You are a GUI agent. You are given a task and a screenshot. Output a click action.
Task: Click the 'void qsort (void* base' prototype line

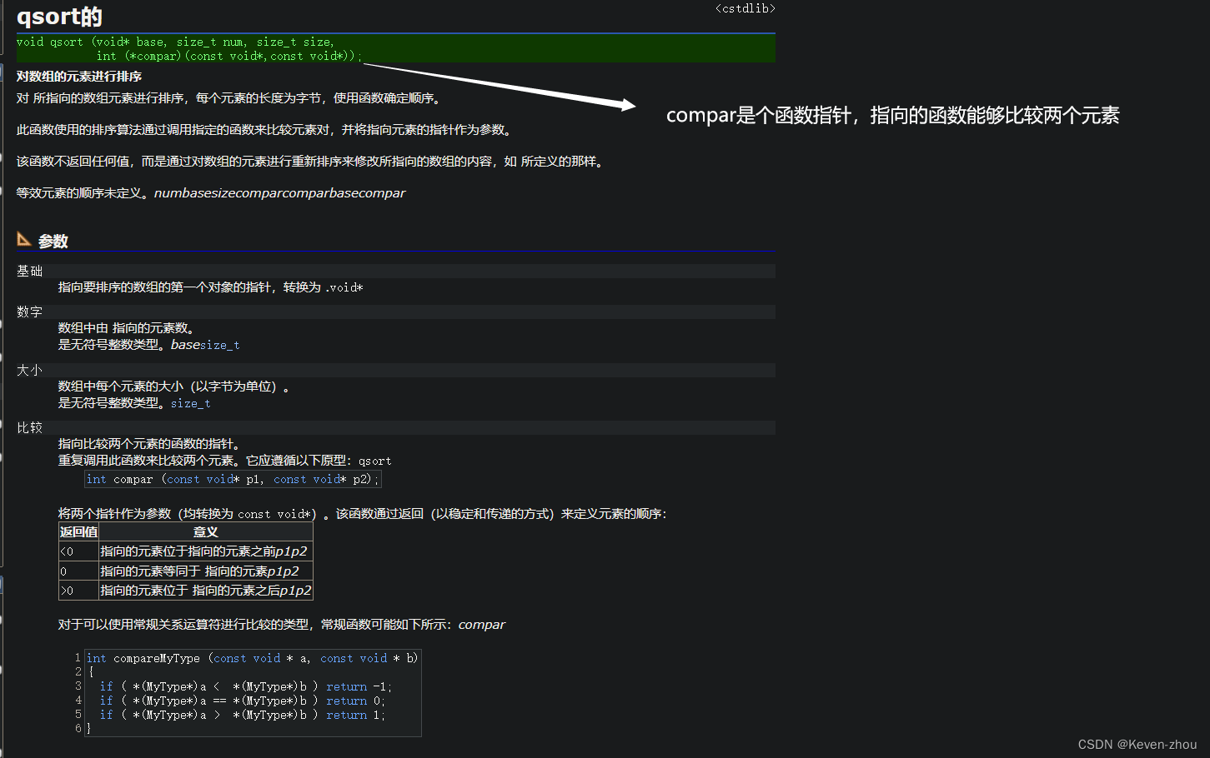(x=175, y=42)
